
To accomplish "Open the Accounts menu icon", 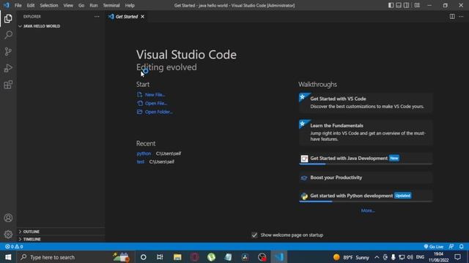I will (x=8, y=218).
